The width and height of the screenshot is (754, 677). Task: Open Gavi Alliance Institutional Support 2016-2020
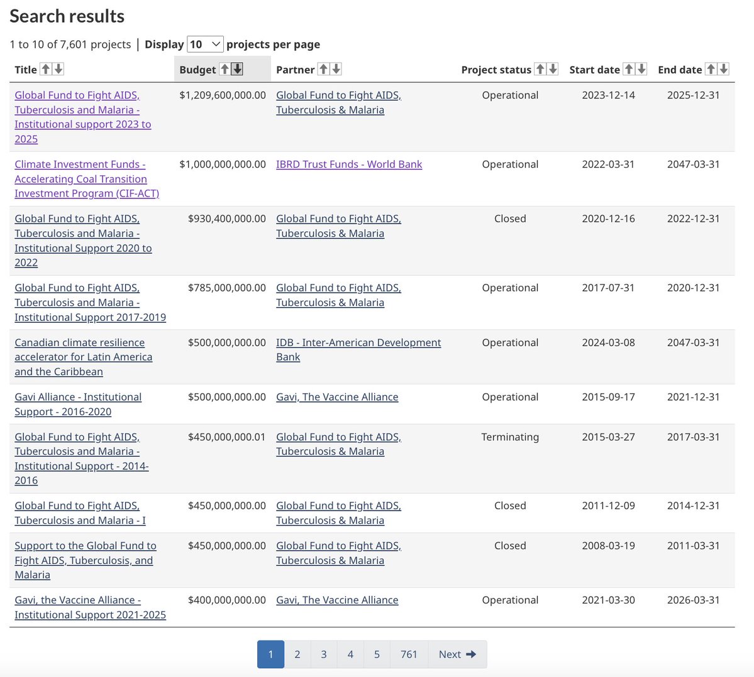point(77,404)
